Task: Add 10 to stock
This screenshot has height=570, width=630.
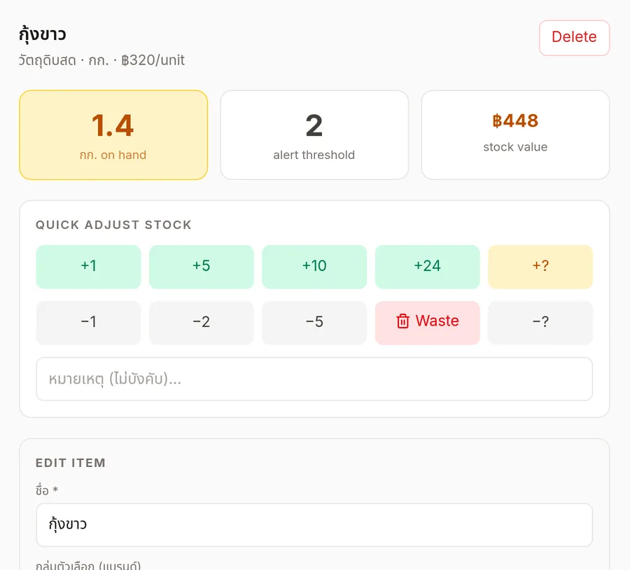Action: 314,267
